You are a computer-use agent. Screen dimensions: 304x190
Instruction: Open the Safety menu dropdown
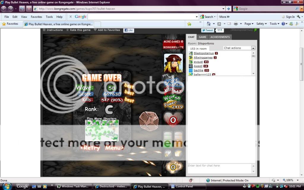(x=261, y=24)
